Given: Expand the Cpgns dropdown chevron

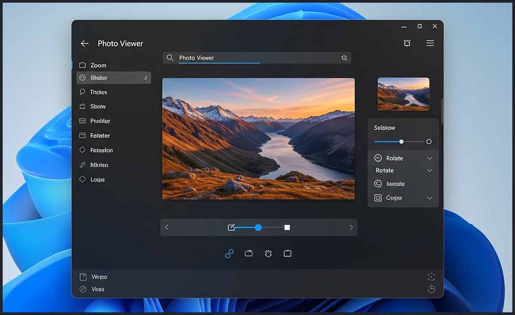Looking at the screenshot, I should coord(429,198).
